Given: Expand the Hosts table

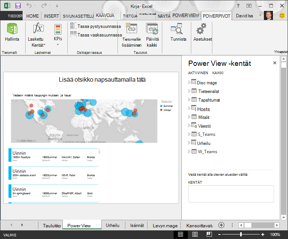Looking at the screenshot, I should 189,108.
